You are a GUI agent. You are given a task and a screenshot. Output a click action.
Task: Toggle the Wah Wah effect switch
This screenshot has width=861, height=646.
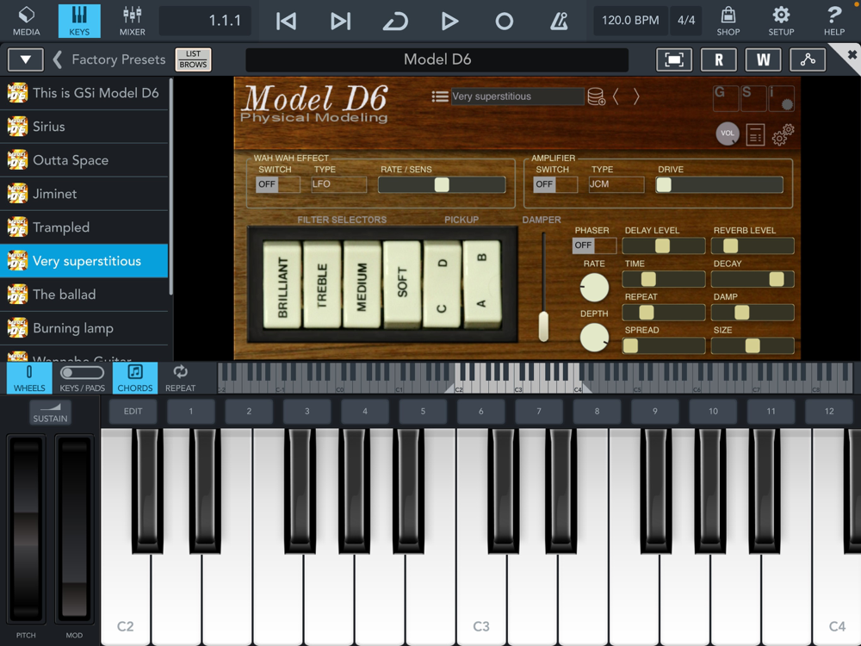[x=278, y=184]
